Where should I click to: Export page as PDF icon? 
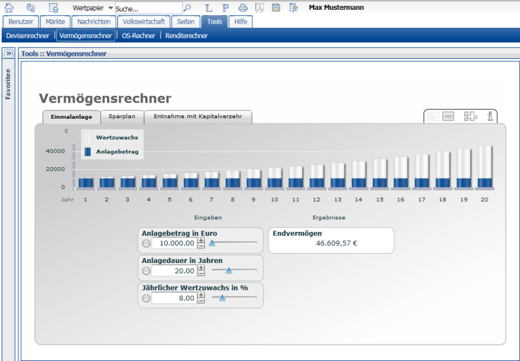(x=259, y=8)
